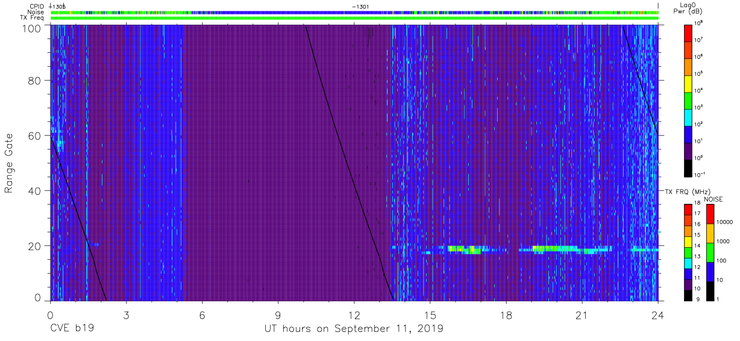Viewport: 740px width, 341px height.
Task: Click the '80' tick on Range Gate axis
Action: pos(35,81)
